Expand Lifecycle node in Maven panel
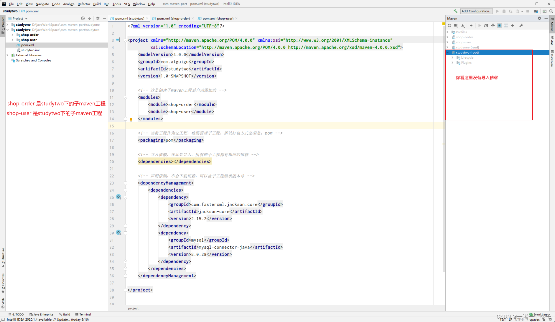 (452, 57)
